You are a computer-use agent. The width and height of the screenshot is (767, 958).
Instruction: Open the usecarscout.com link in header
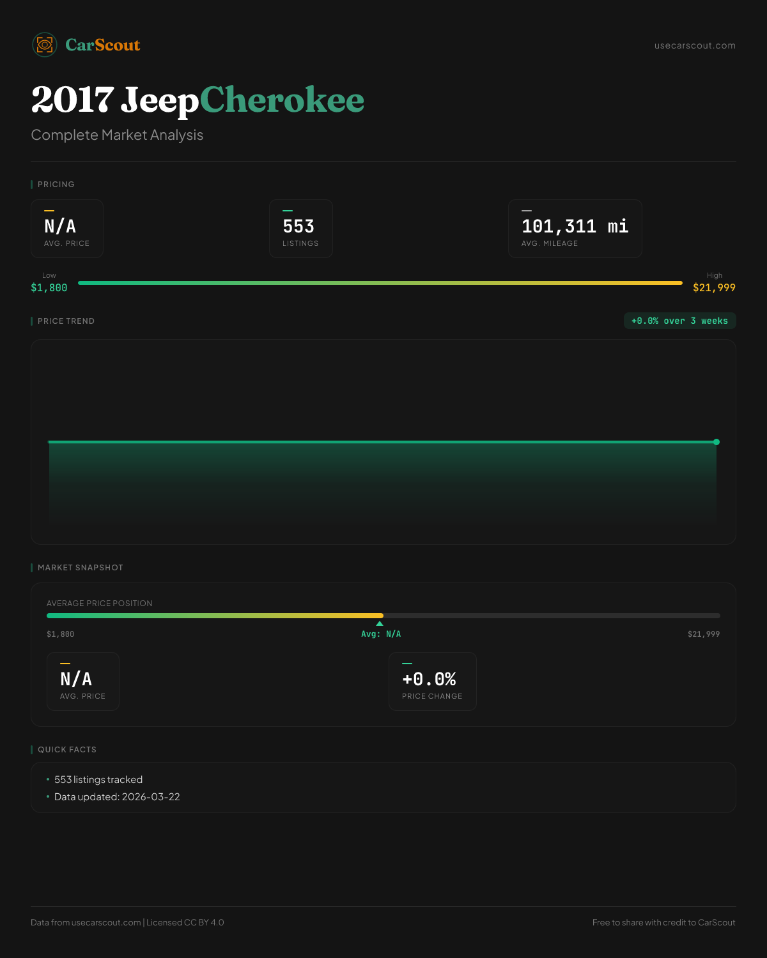coord(695,45)
